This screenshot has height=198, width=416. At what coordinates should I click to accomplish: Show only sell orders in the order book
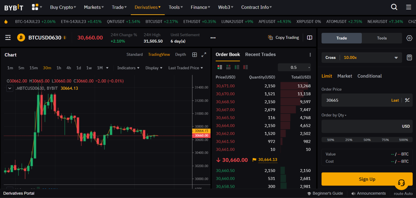pos(245,67)
